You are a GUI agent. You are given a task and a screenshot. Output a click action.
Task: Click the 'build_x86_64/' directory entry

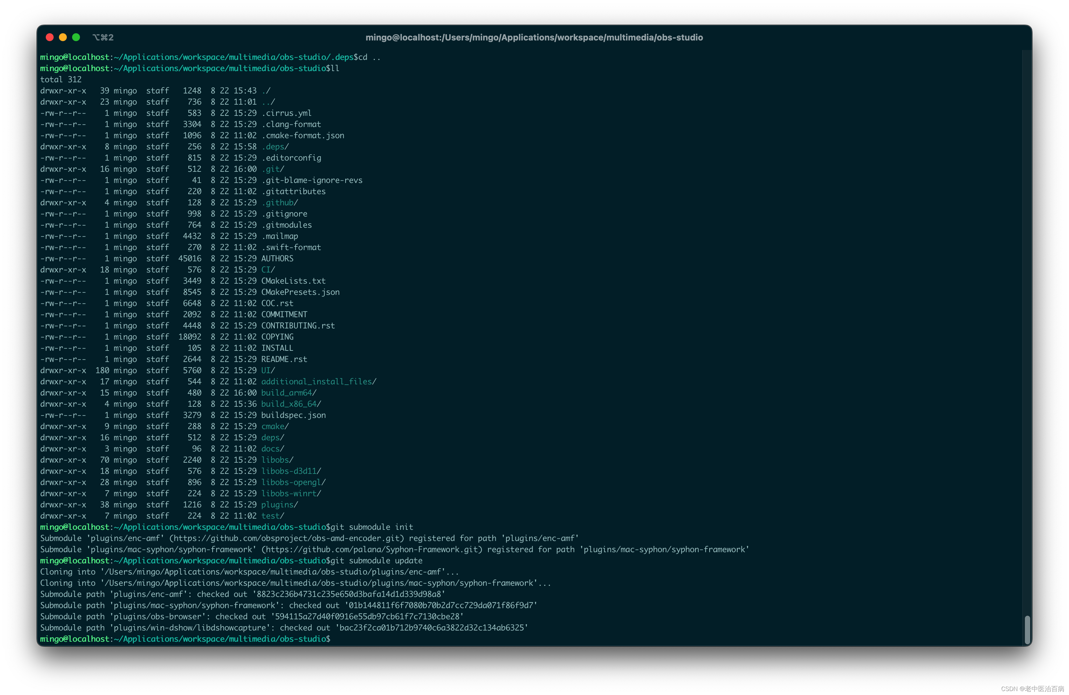pyautogui.click(x=291, y=404)
